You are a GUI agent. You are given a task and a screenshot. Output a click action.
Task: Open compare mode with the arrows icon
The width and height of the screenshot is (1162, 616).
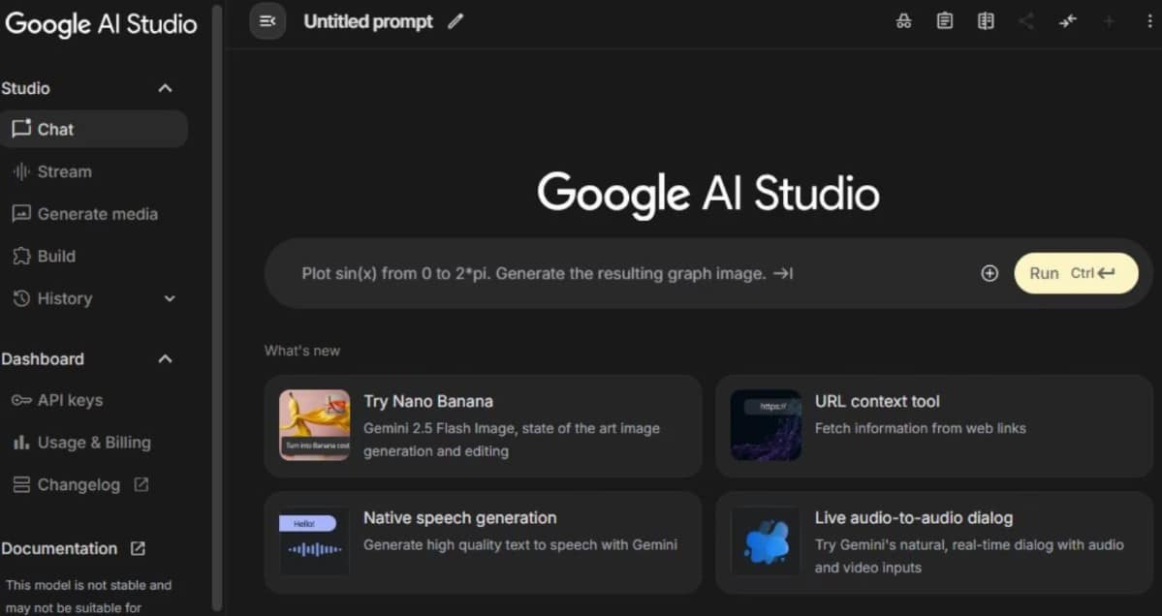pyautogui.click(x=1067, y=20)
